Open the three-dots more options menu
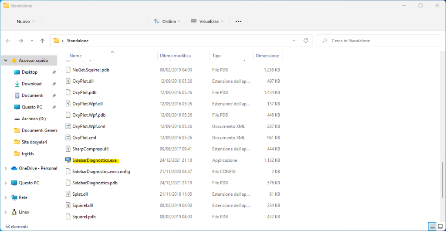 (x=238, y=21)
